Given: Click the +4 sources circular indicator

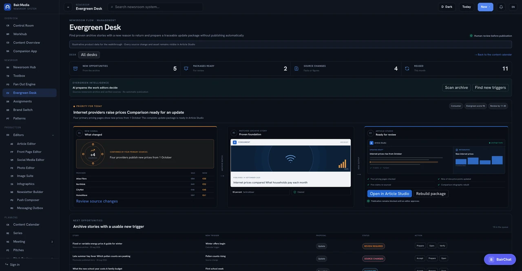Looking at the screenshot, I should click(93, 154).
